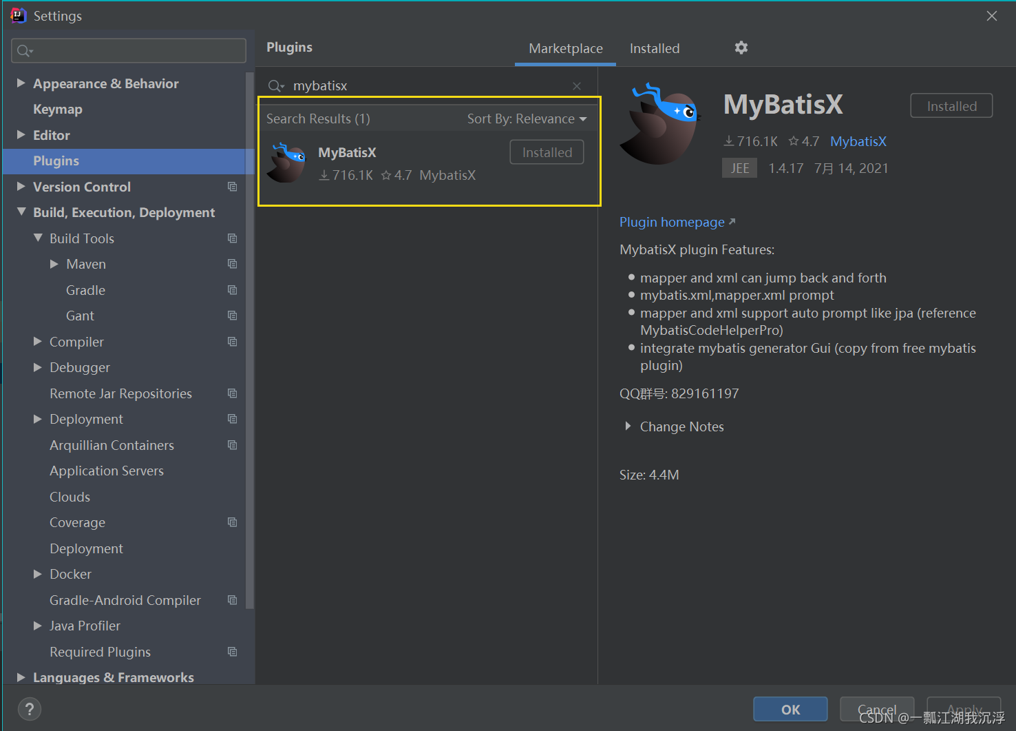Switch to the Marketplace tab

[x=566, y=48]
